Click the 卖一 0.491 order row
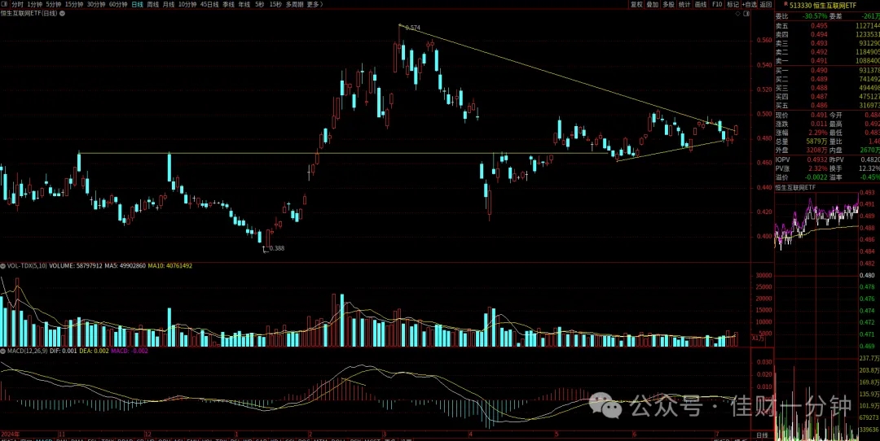This screenshot has width=880, height=441. pos(827,60)
